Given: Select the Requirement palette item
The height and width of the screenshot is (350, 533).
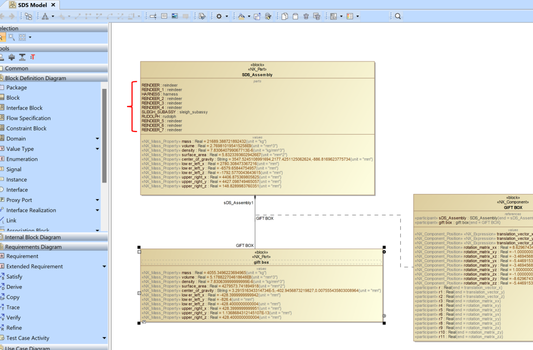Looking at the screenshot, I should pyautogui.click(x=22, y=256).
